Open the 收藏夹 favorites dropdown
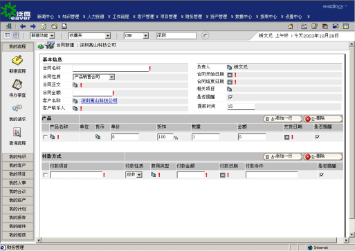355x251 pixels. 89,35
